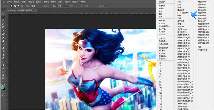Screen dimensions: 214x110
Task: Click the Quick Mask mode icon
Action: pos(3,92)
